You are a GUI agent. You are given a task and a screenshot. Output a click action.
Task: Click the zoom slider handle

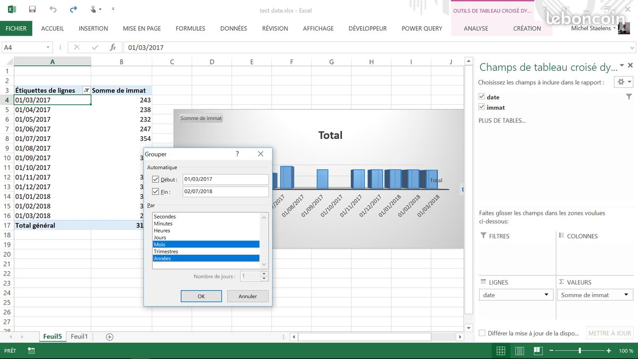tap(580, 351)
